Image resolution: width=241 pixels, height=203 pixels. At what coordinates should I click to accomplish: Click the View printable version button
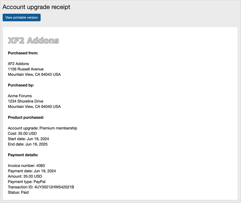tap(21, 18)
